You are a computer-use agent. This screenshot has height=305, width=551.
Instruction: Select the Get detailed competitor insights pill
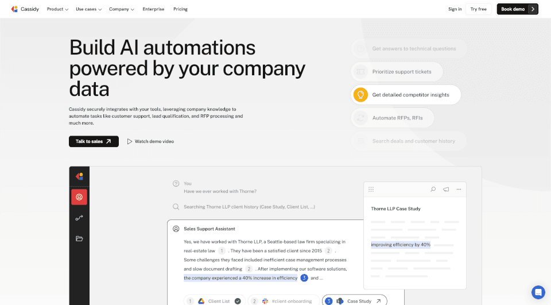tap(406, 95)
